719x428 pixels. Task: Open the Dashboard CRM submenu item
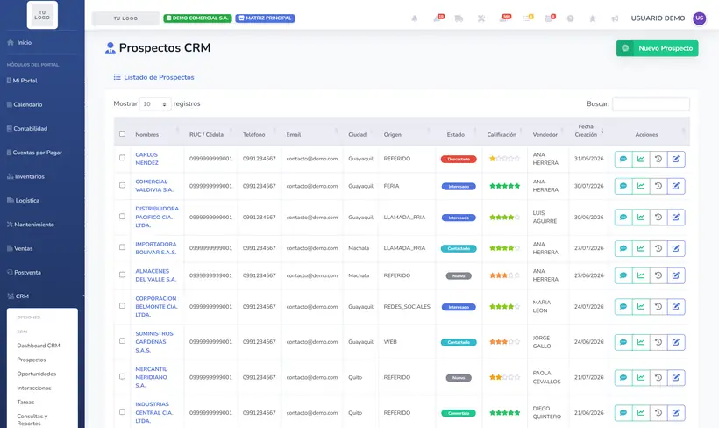(39, 346)
